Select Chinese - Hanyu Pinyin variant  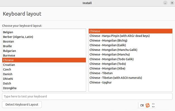tap(130, 36)
